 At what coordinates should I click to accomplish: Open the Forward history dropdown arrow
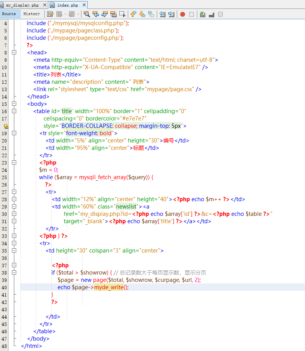pyautogui.click(x=78, y=14)
